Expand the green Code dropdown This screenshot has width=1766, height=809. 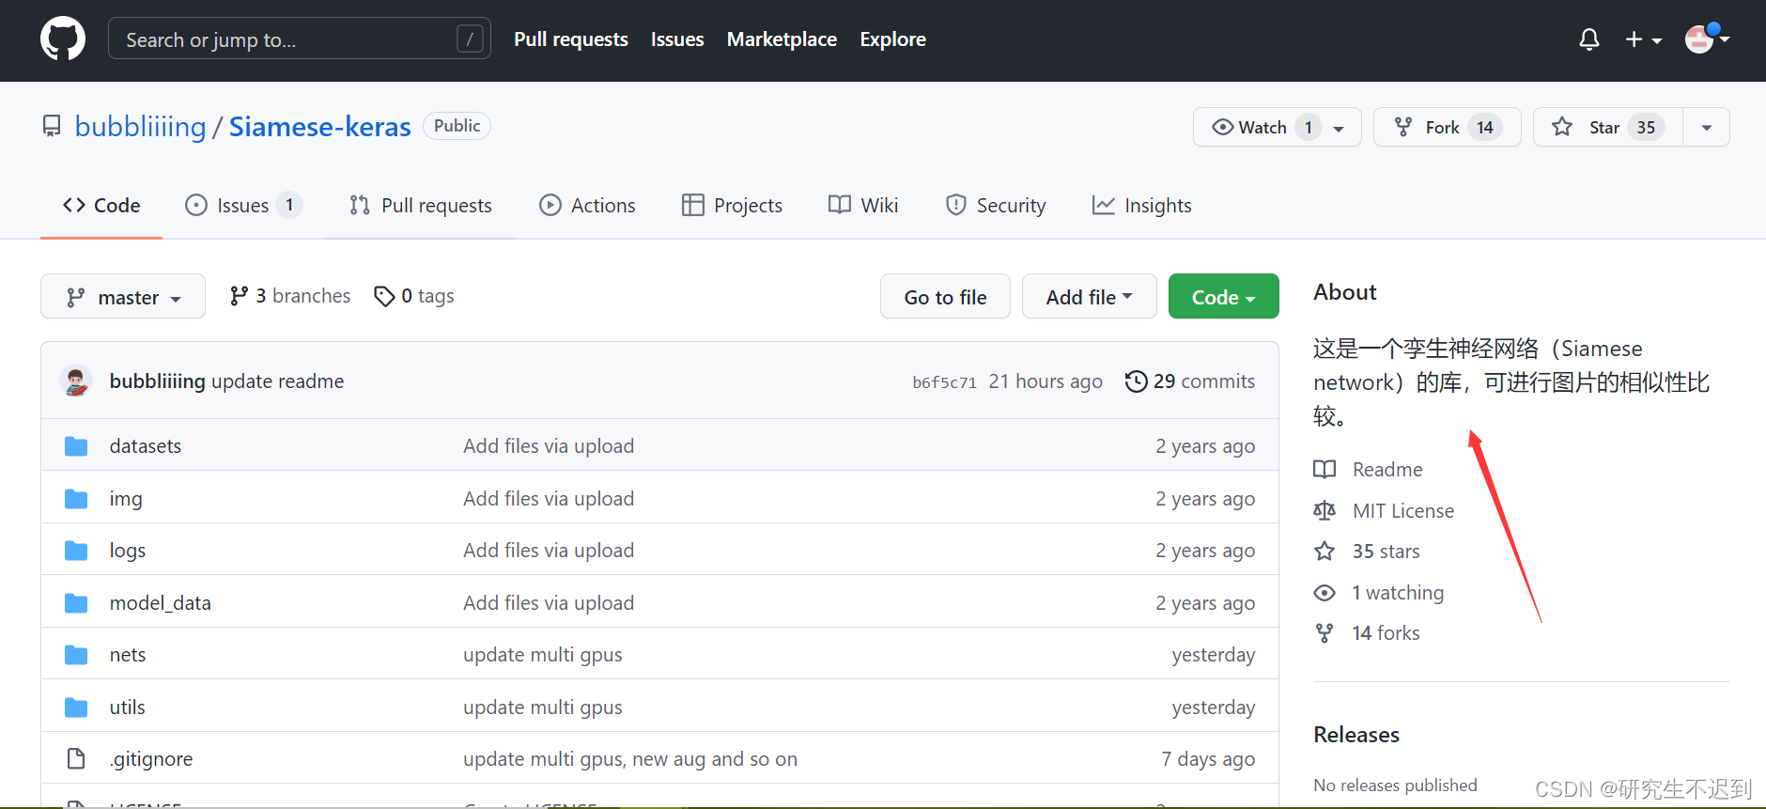coord(1223,297)
